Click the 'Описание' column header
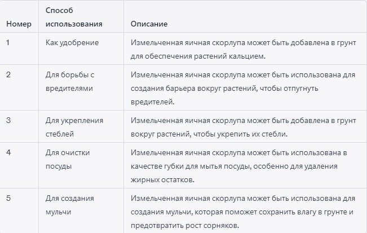The width and height of the screenshot is (367, 233). click(x=149, y=24)
